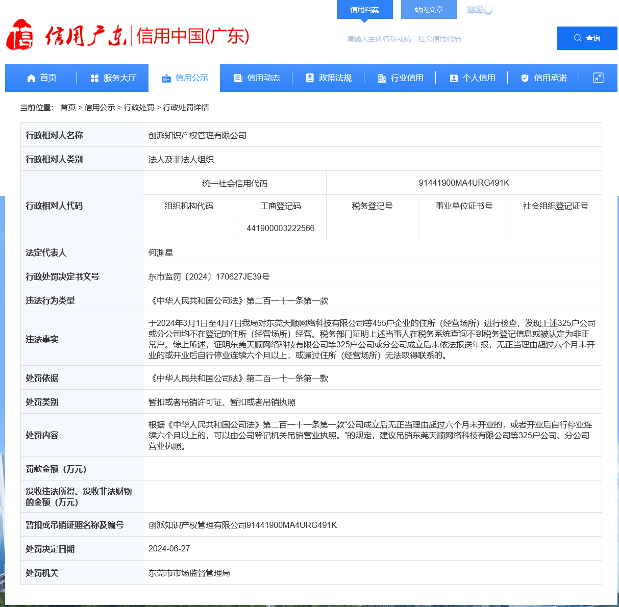Open 行政处罚 breadcrumb link
This screenshot has height=607, width=619.
(x=139, y=107)
